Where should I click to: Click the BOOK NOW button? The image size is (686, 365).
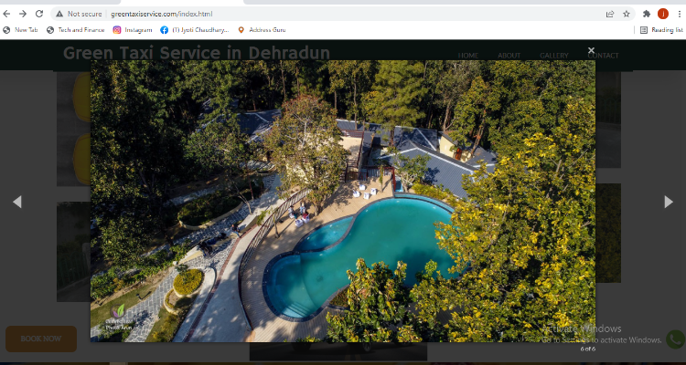click(41, 339)
